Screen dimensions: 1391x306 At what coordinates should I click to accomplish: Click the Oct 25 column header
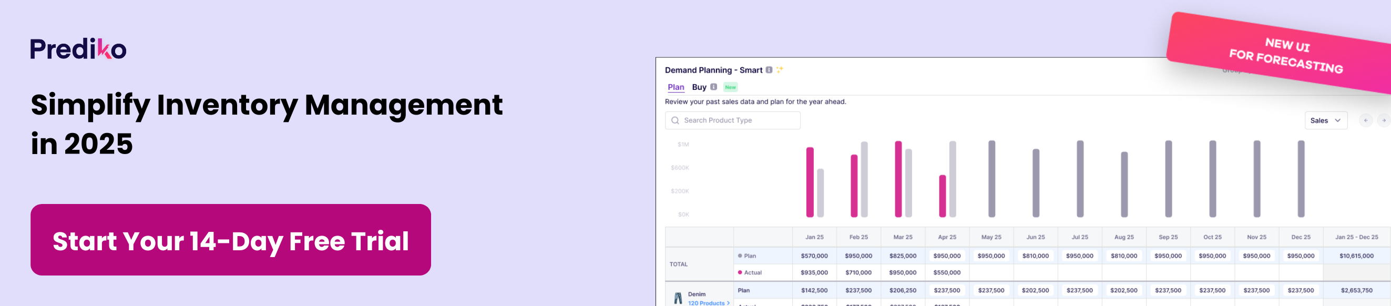point(1212,237)
